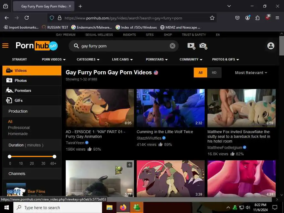
Task: Reload the current page
Action: pyautogui.click(x=27, y=18)
